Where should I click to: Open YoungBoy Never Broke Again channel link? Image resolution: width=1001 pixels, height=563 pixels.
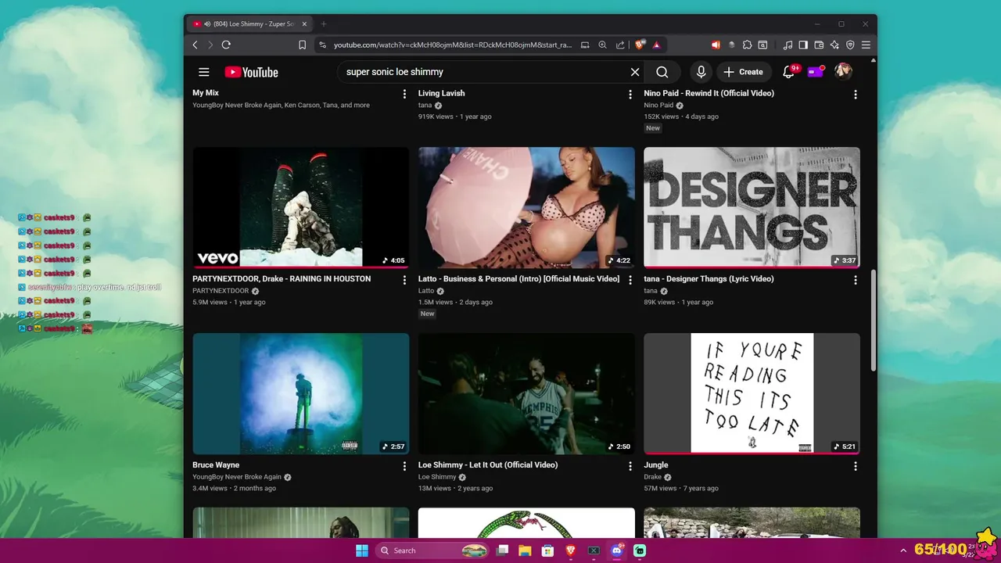point(237,477)
